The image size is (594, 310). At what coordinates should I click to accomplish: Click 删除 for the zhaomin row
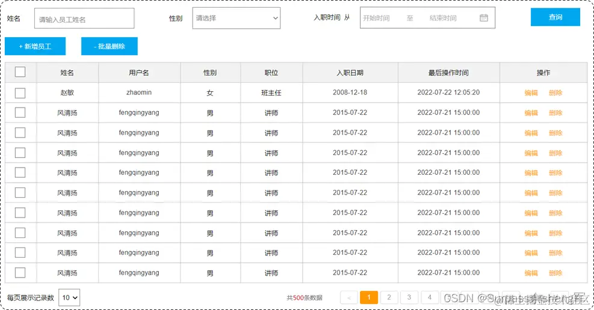(555, 93)
